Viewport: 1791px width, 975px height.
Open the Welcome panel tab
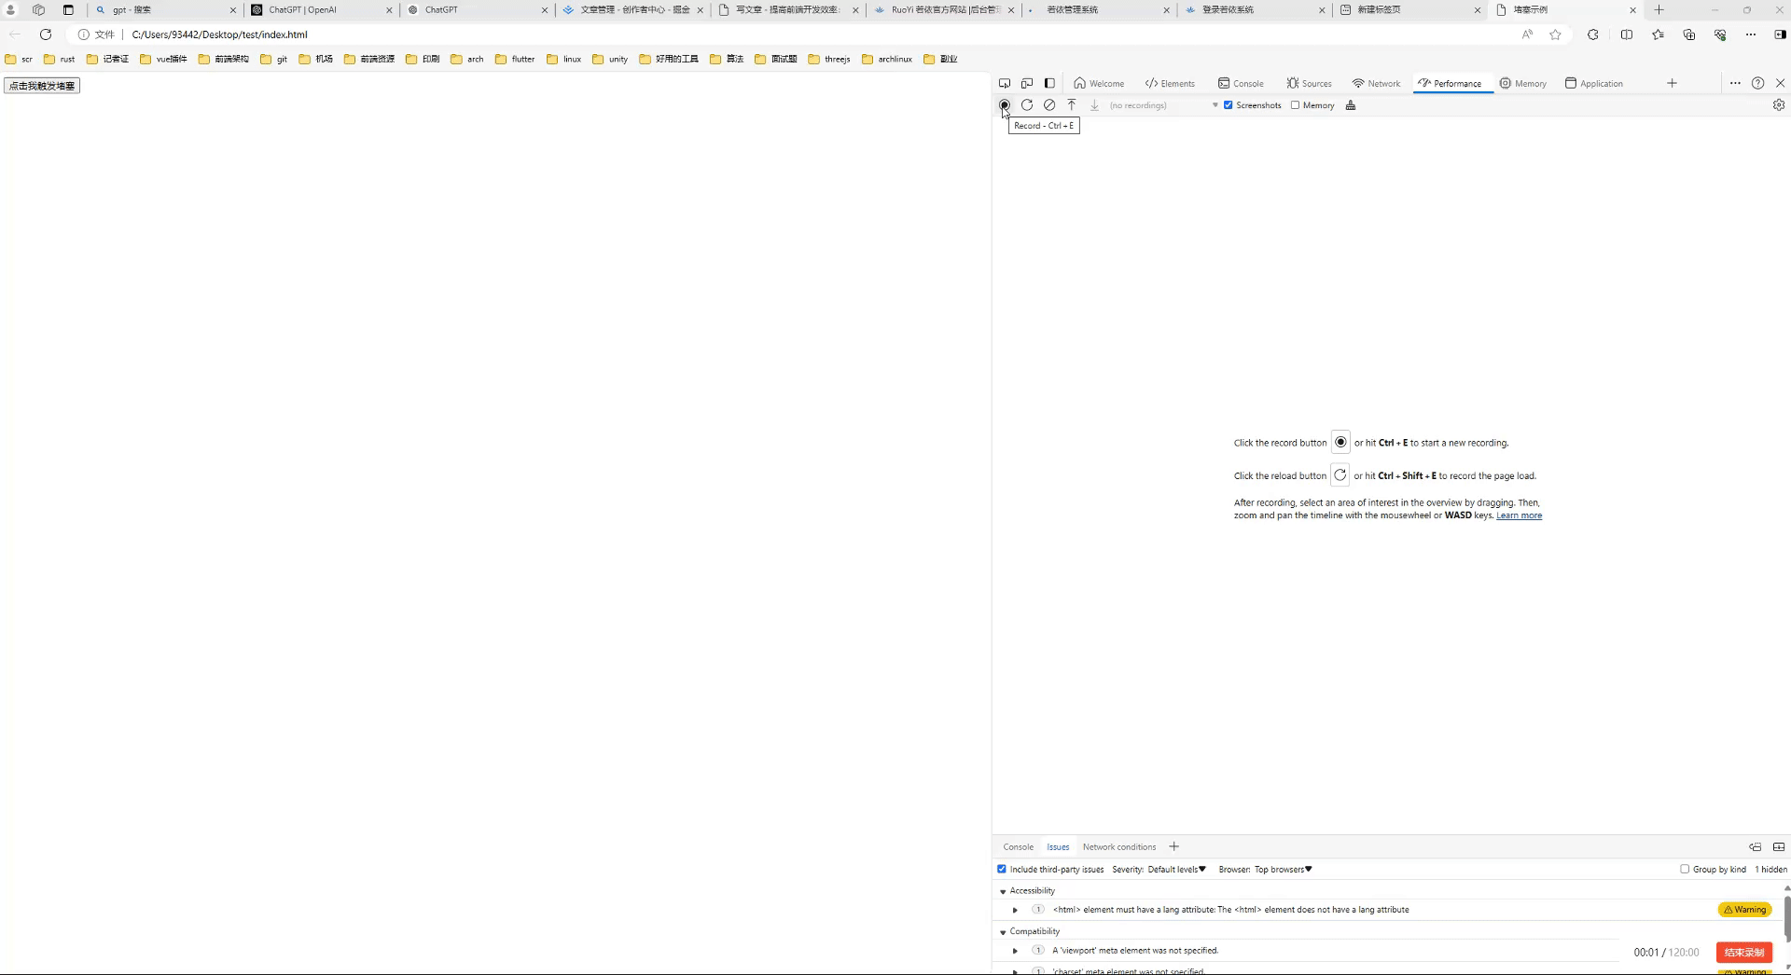point(1099,83)
